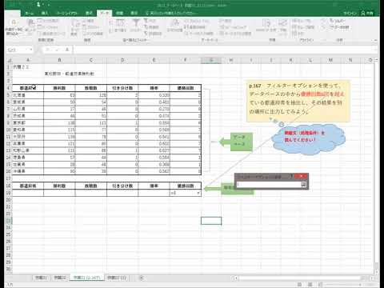
Task: Select the last sheet tab ending in (2)
Action: pos(117,278)
